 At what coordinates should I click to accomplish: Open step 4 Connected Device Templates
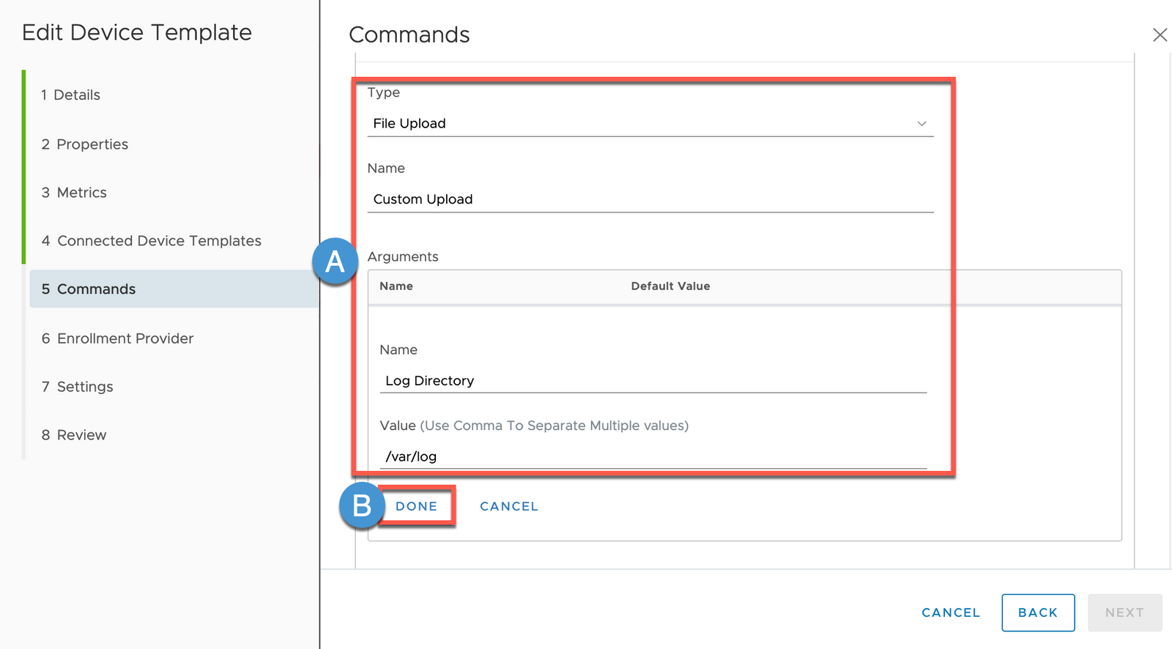coord(151,241)
